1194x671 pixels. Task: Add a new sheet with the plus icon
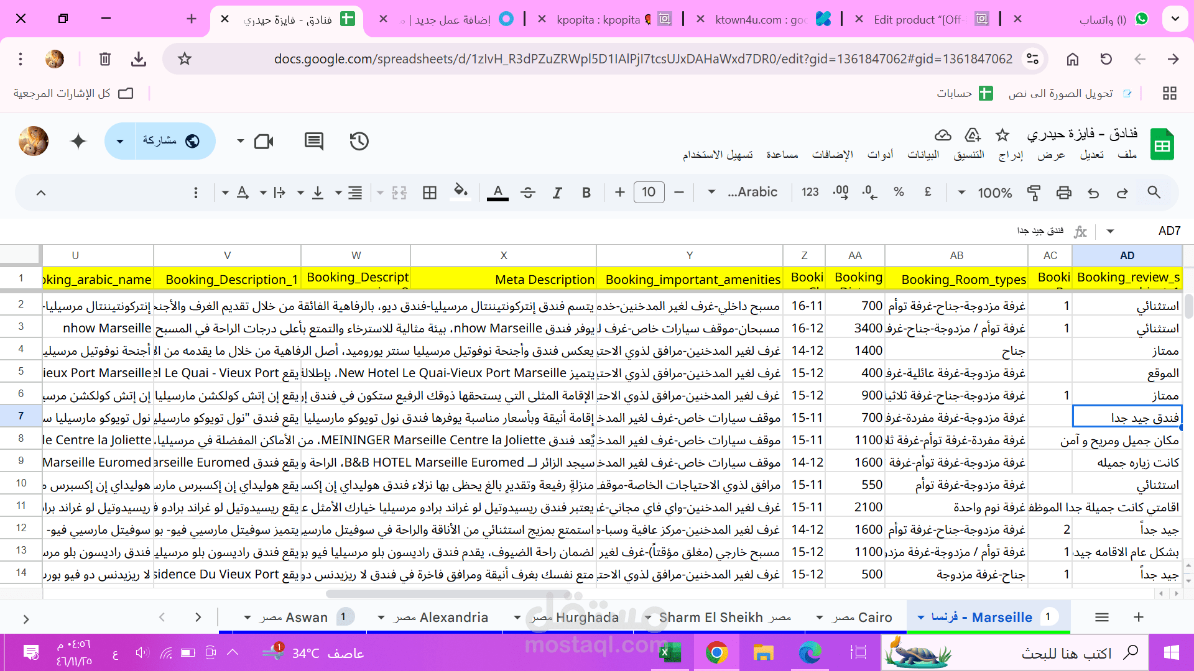click(x=1139, y=617)
